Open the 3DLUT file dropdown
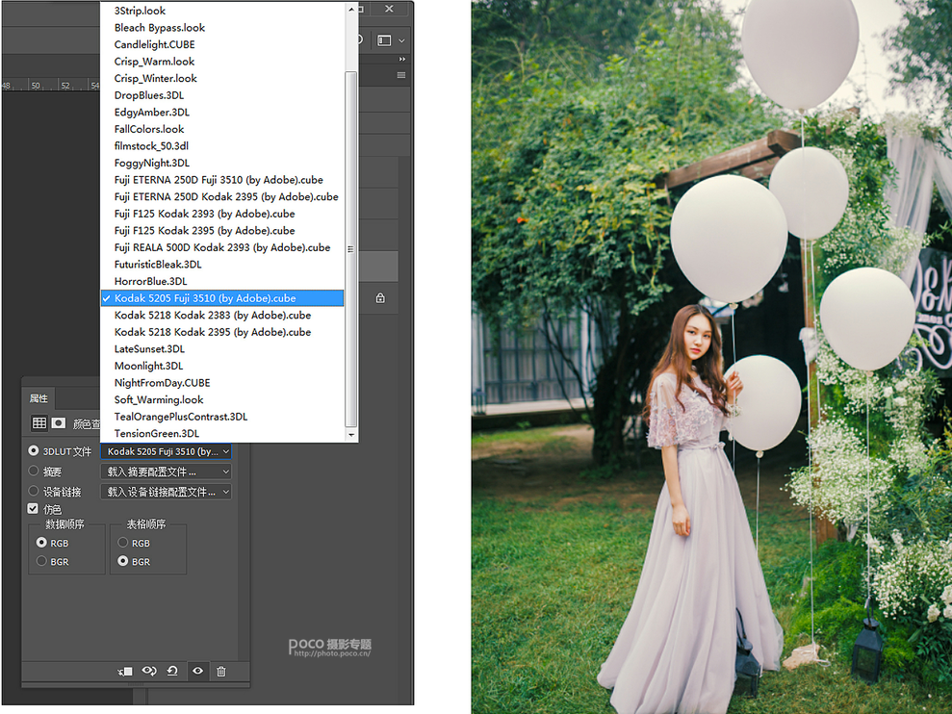Viewport: 952px width, 714px height. (167, 451)
